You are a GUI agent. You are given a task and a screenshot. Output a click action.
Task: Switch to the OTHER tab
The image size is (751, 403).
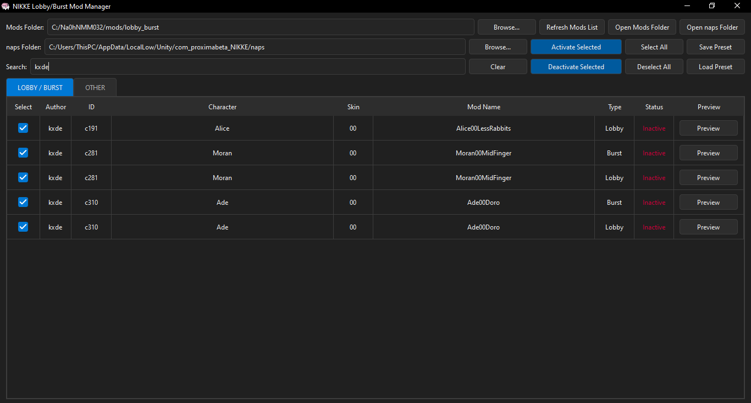pyautogui.click(x=95, y=87)
